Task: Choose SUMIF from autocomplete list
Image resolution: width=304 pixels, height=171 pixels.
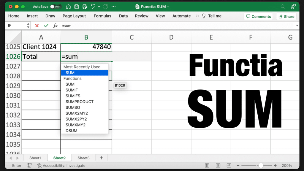Action: [x=85, y=90]
